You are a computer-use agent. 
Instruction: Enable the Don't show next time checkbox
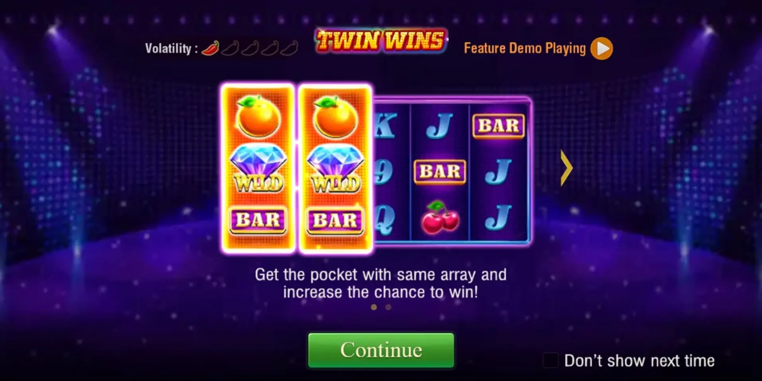(551, 360)
